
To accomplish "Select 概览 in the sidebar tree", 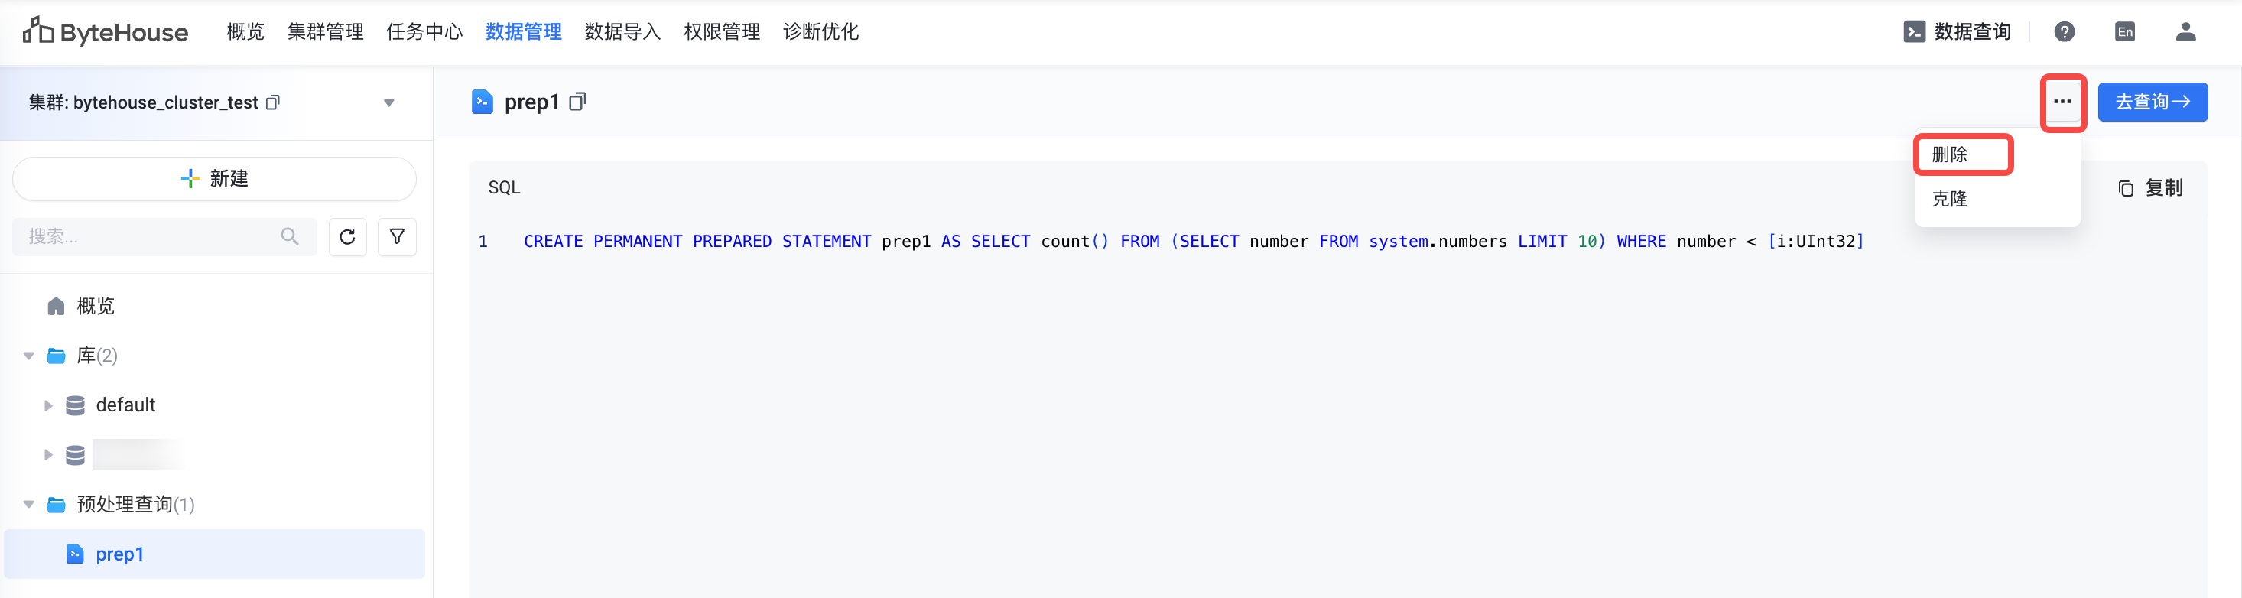I will point(96,307).
